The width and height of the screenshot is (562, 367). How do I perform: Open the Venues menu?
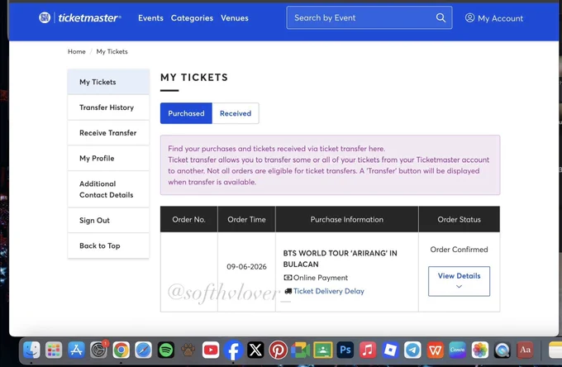[235, 18]
